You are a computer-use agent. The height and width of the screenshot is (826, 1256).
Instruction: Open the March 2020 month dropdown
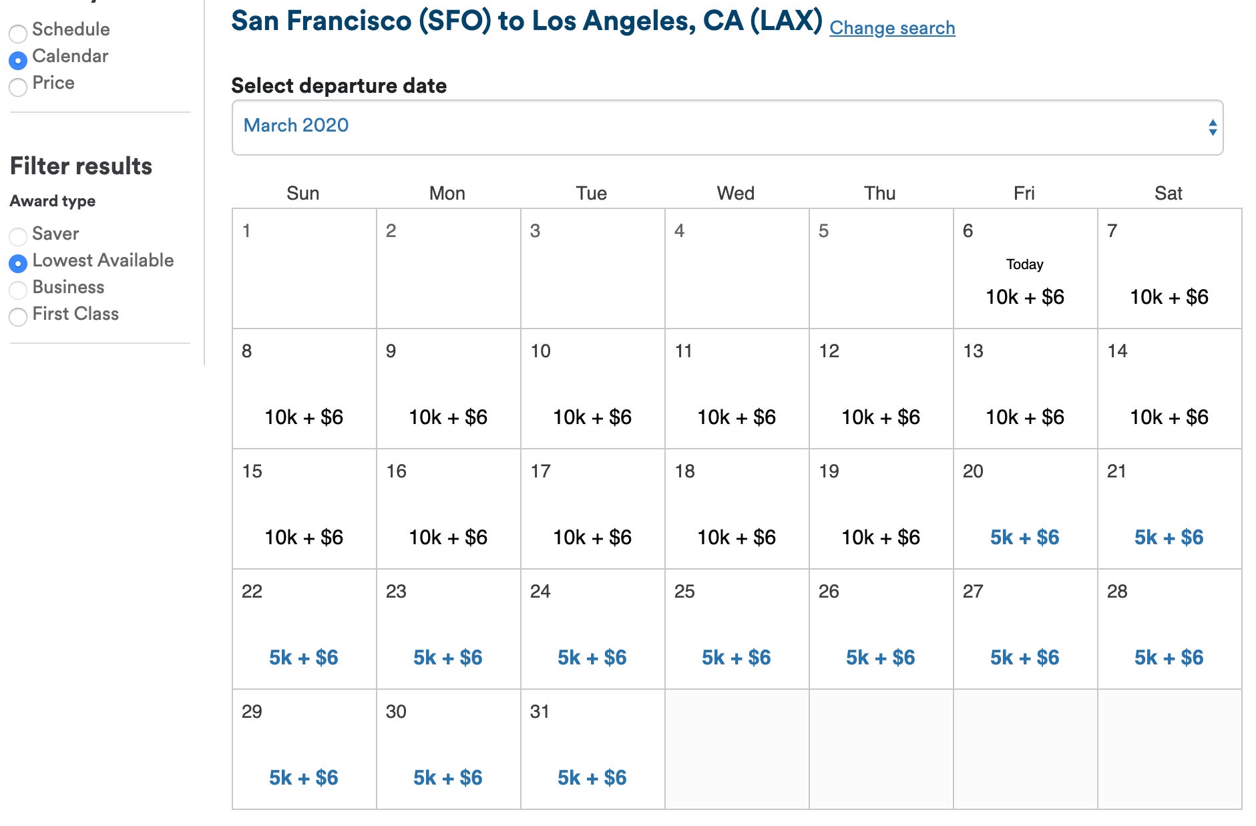click(726, 127)
